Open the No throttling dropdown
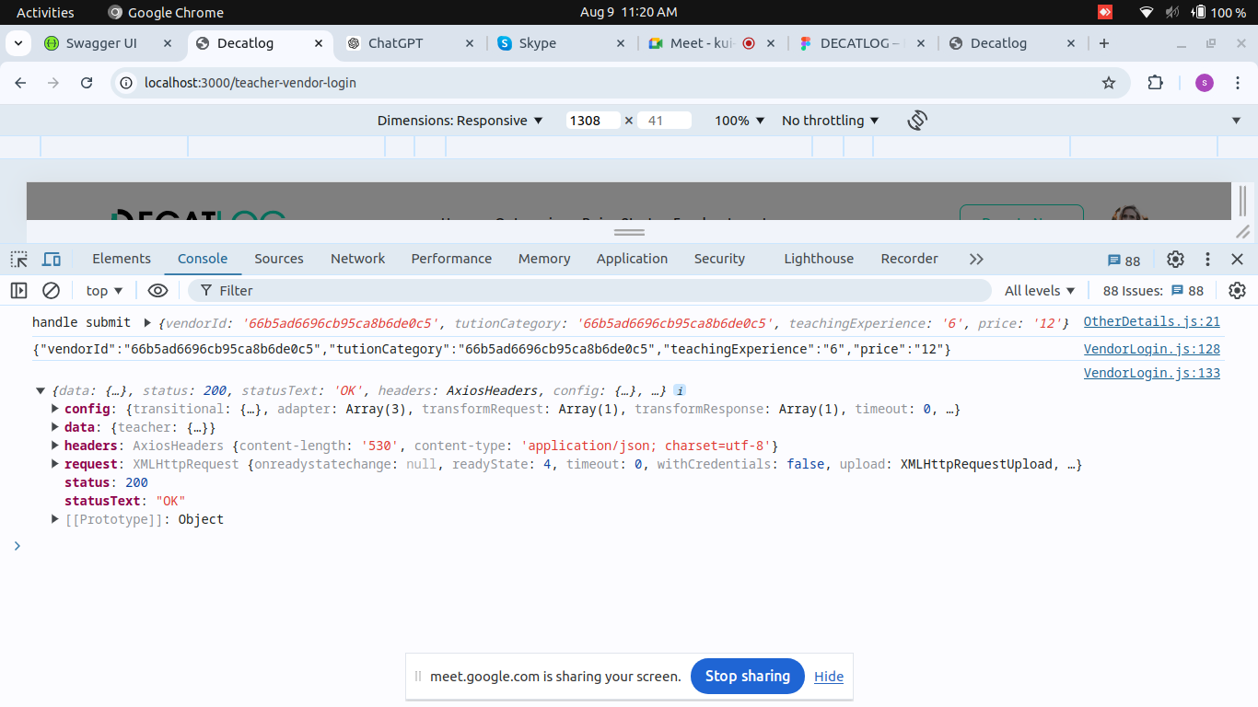The width and height of the screenshot is (1258, 707). pyautogui.click(x=830, y=121)
